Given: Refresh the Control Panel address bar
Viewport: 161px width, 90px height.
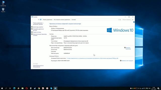Looking at the screenshot, I should tap(120, 19).
